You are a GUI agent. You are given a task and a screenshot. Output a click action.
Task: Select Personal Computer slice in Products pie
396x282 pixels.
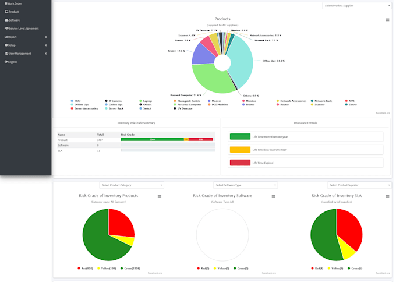[x=211, y=80]
